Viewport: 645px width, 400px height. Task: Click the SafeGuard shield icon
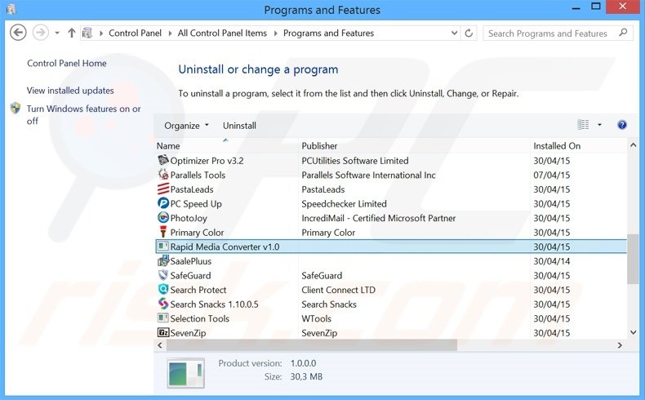163,275
